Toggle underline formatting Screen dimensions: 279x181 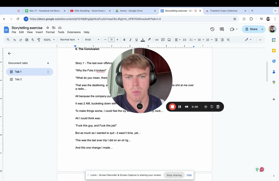click(x=136, y=39)
